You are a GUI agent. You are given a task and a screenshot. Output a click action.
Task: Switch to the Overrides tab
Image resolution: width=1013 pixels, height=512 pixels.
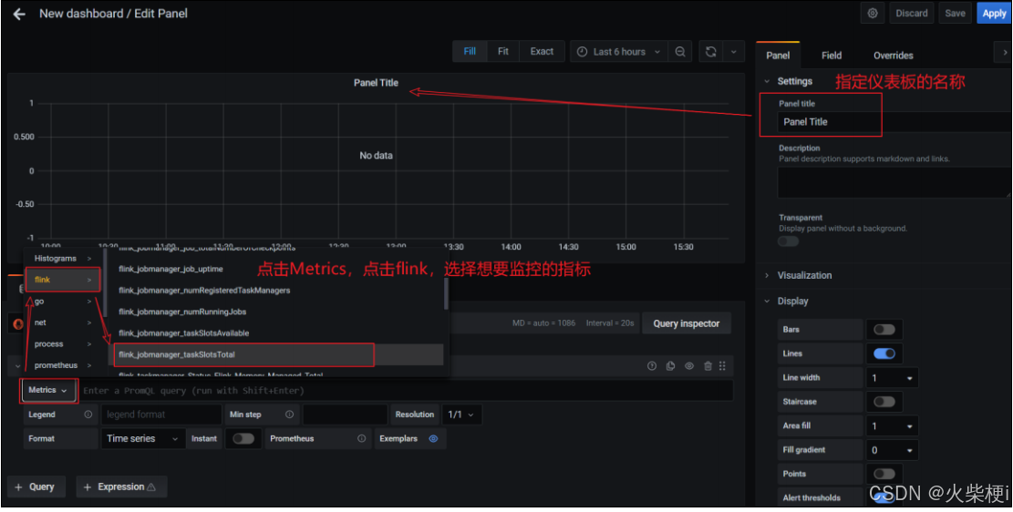pyautogui.click(x=893, y=56)
